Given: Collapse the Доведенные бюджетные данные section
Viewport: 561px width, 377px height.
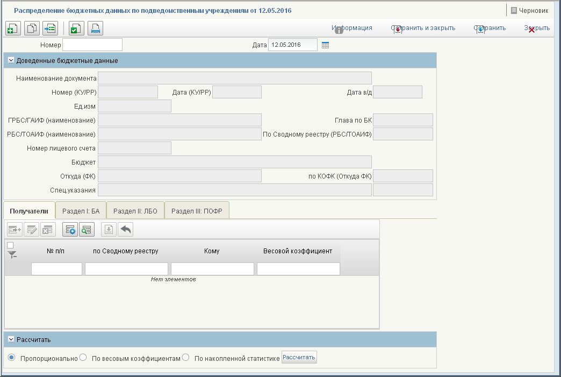Looking at the screenshot, I should coord(11,61).
